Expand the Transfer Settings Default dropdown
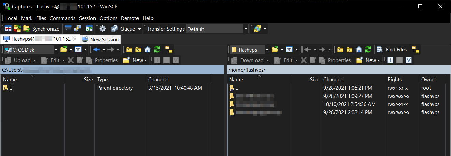The width and height of the screenshot is (451, 156). [x=245, y=29]
